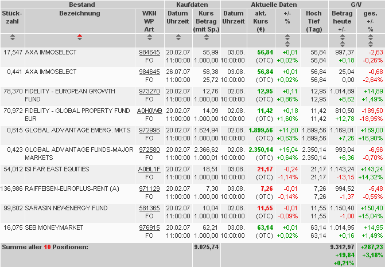Open WKN link 972580
The width and height of the screenshot is (385, 267).
pyautogui.click(x=149, y=150)
